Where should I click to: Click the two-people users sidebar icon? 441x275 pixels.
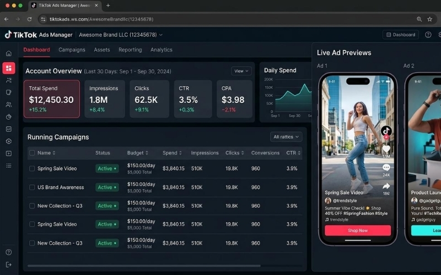(x=9, y=105)
